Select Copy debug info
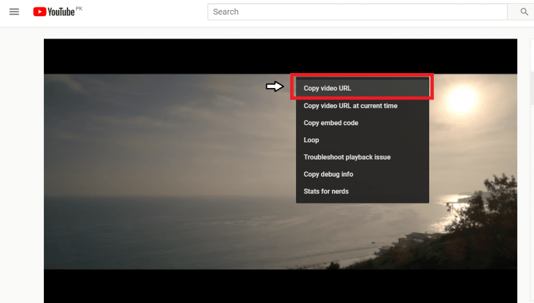 362,174
